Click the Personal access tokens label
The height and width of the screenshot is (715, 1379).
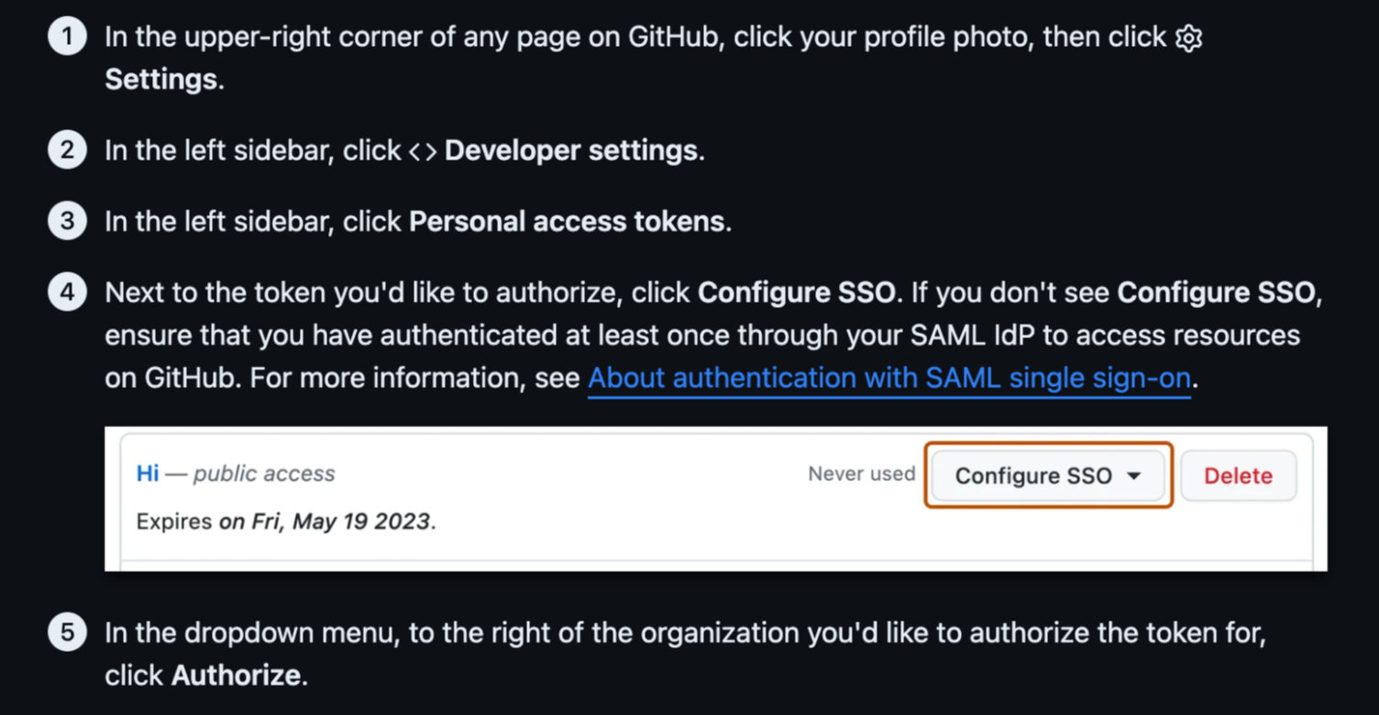568,221
